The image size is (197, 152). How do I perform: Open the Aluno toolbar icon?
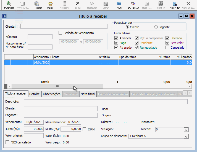(119, 4)
